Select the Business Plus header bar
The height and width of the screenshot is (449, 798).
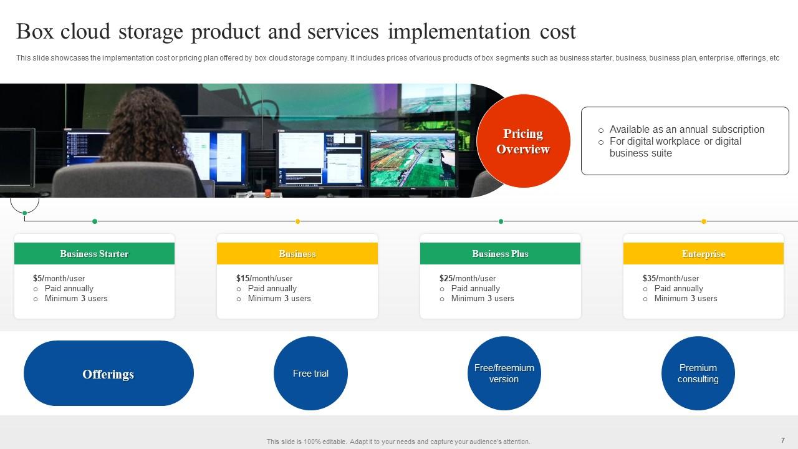500,253
